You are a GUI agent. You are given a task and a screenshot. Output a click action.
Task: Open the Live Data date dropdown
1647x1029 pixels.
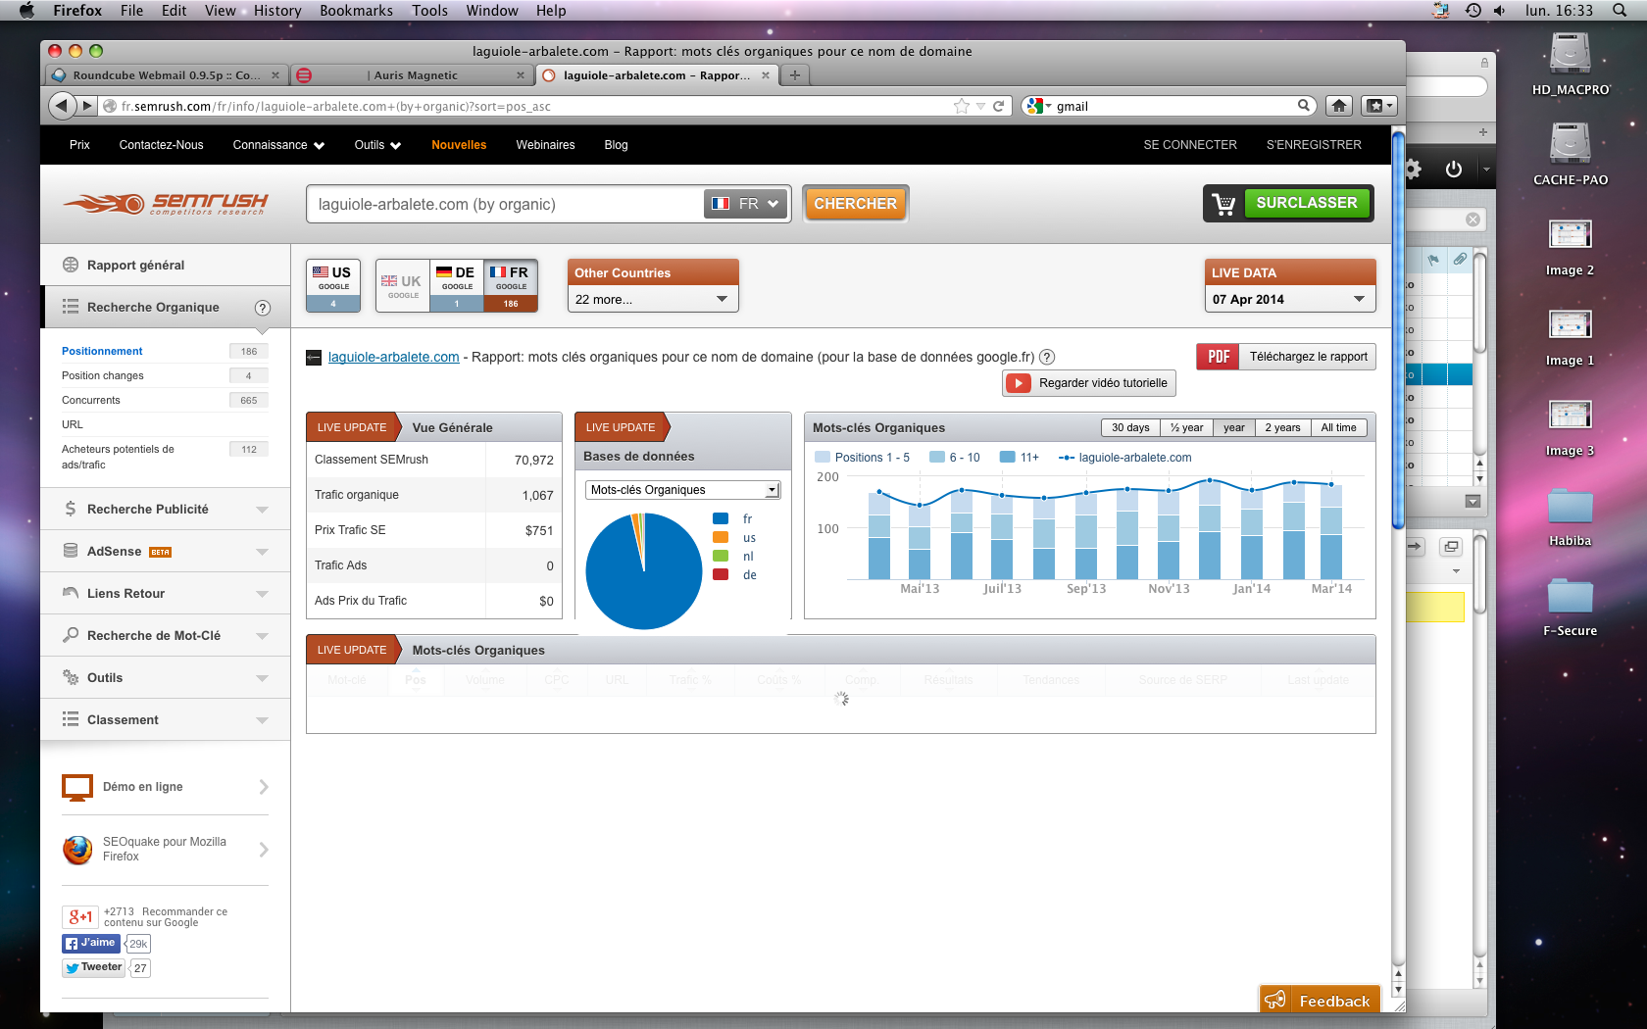pos(1290,299)
